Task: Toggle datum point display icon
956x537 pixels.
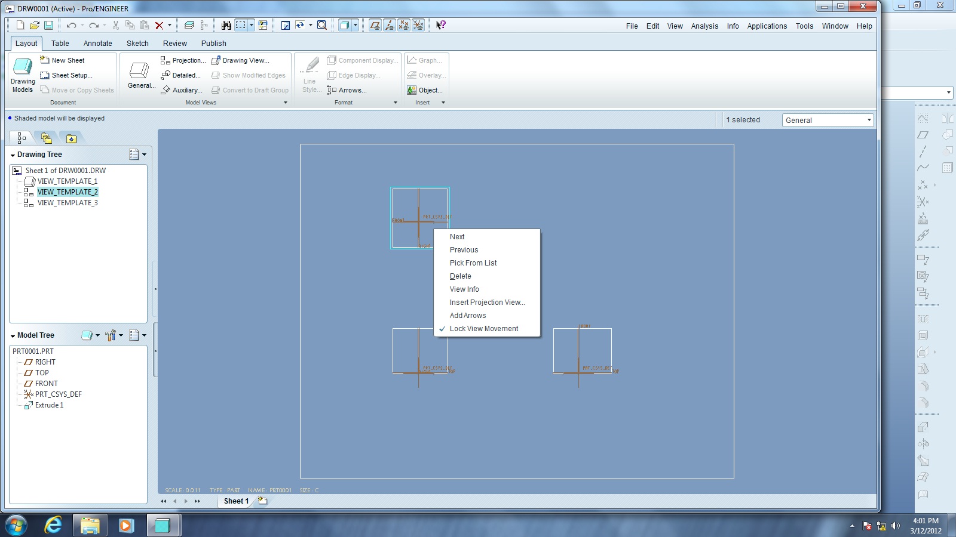Action: 404,25
